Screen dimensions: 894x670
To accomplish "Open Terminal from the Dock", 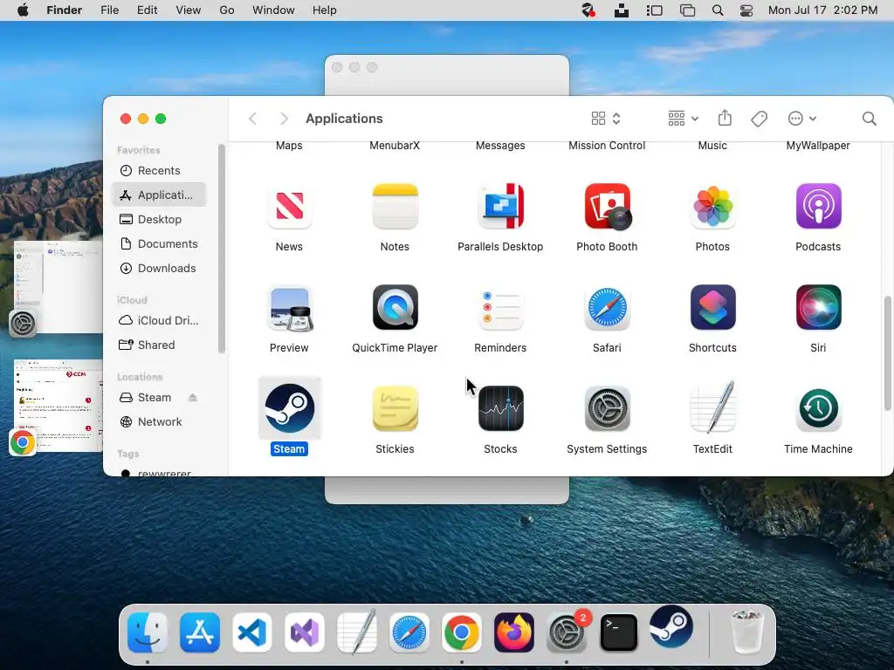I will point(619,632).
